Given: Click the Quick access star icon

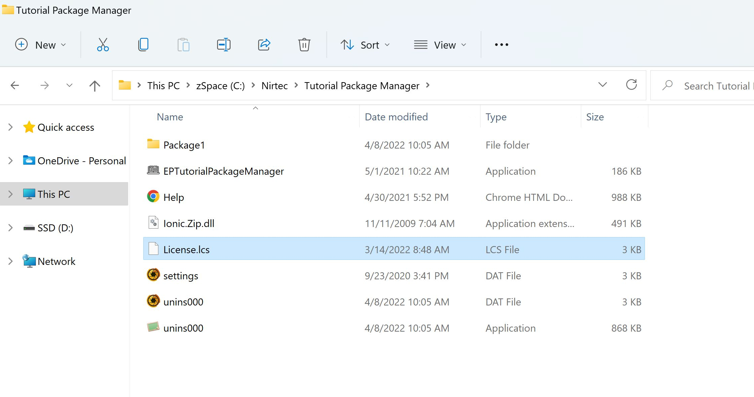Looking at the screenshot, I should click(x=29, y=127).
